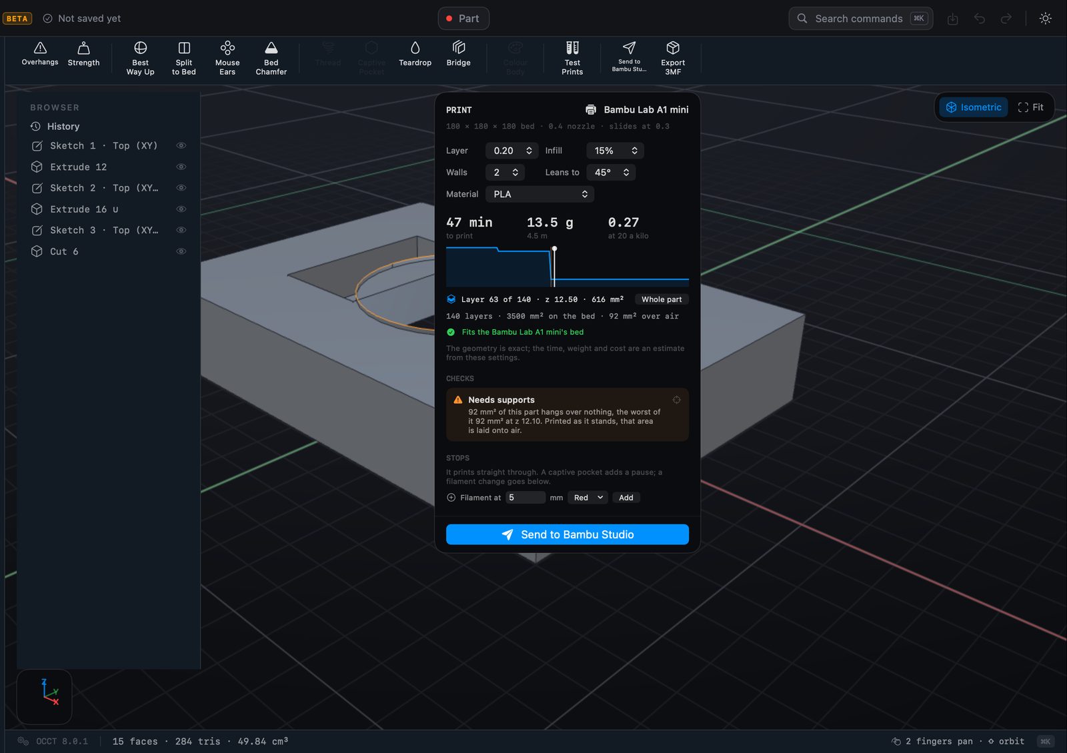
Task: Click the Needs supports warning card
Action: pyautogui.click(x=568, y=414)
